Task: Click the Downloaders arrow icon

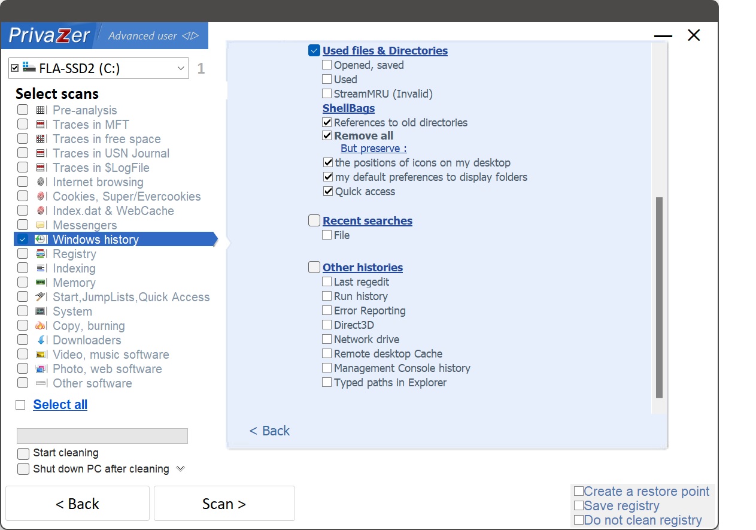Action: tap(41, 340)
